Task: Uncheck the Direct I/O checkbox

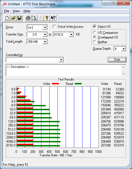Action: (x=94, y=26)
